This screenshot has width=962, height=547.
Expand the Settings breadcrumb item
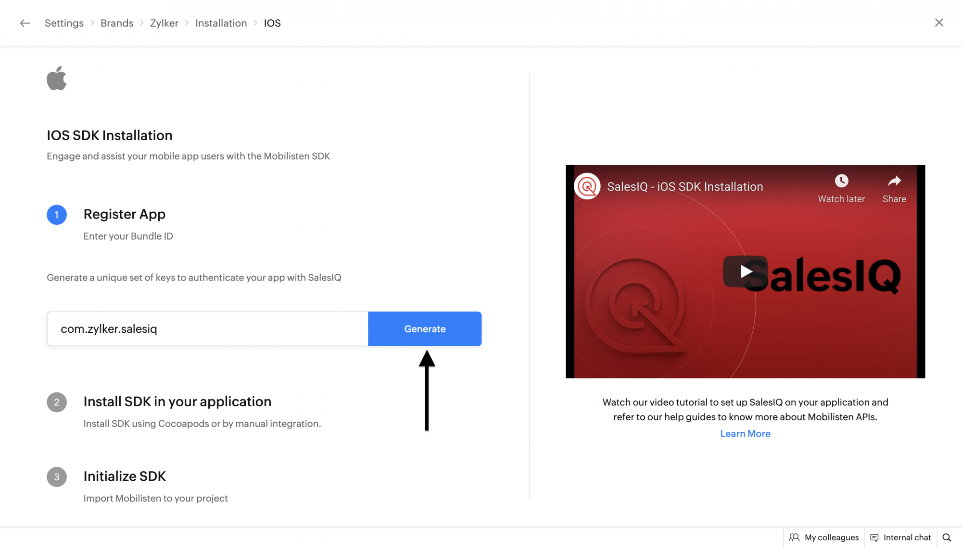pyautogui.click(x=64, y=23)
